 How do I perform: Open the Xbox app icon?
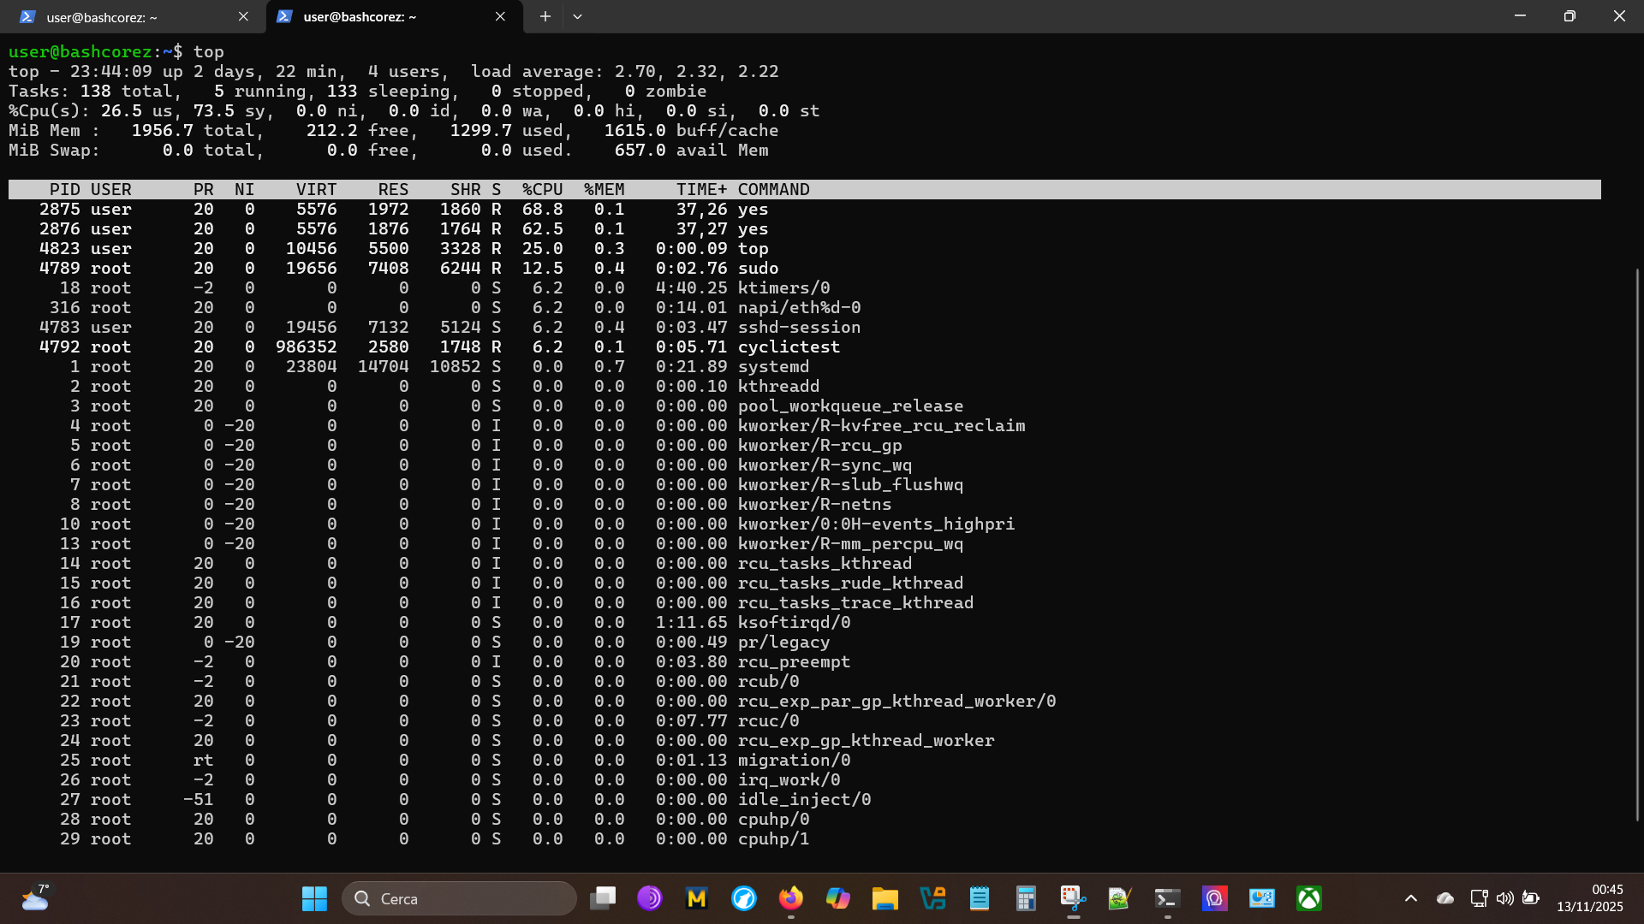coord(1308,898)
